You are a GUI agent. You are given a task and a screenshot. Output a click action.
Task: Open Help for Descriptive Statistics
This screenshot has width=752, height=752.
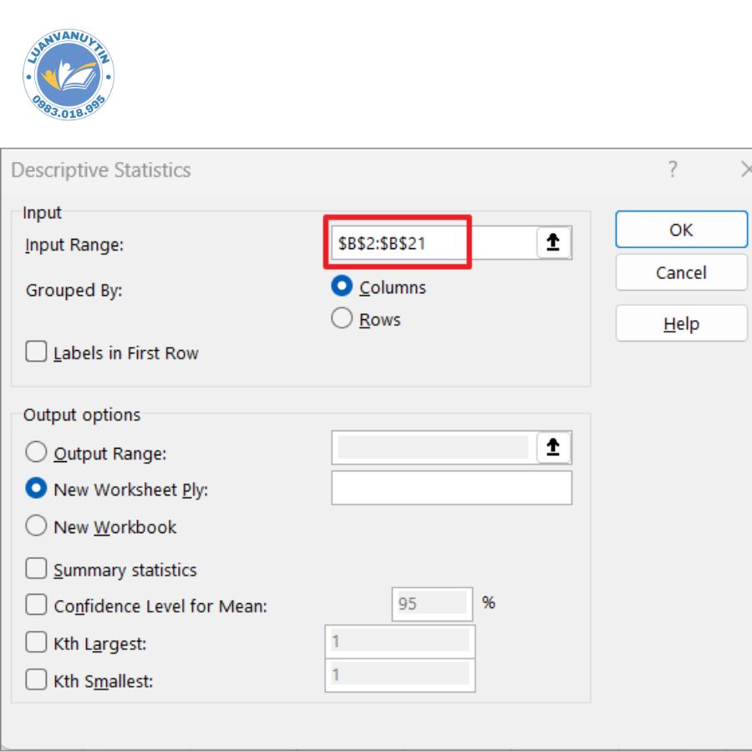[x=681, y=324]
